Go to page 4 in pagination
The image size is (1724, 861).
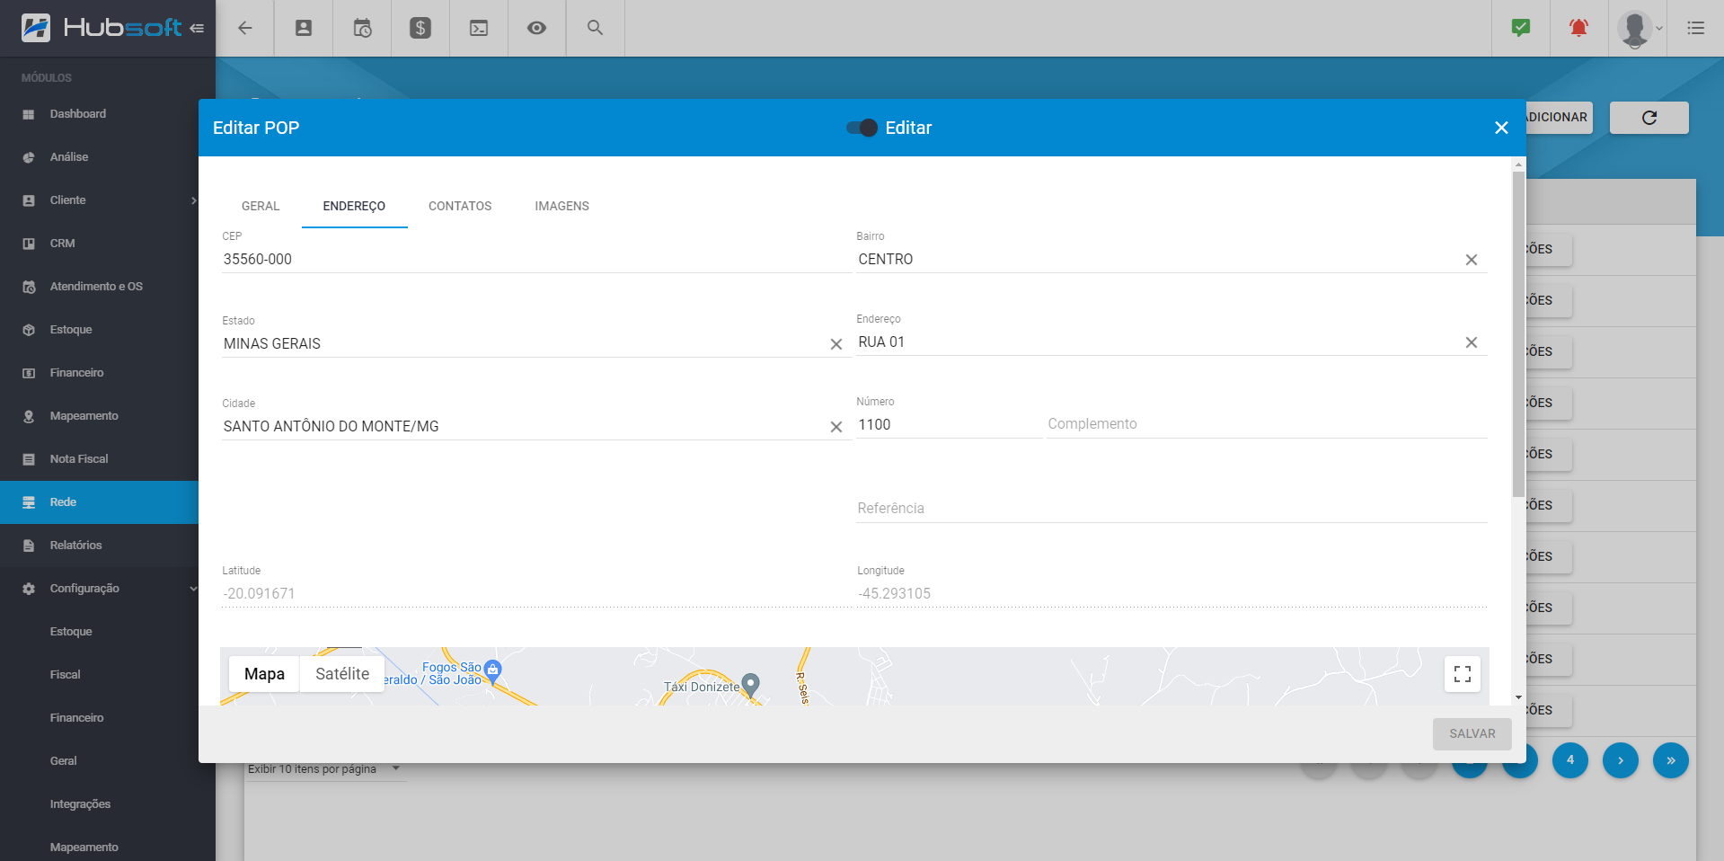click(x=1570, y=760)
